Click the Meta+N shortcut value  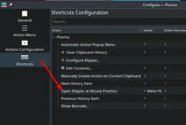154,91
